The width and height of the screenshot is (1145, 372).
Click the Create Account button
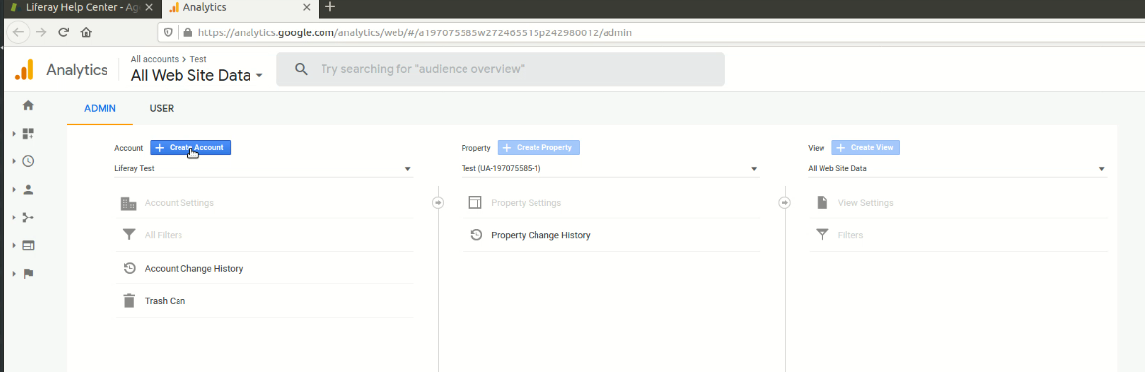point(190,147)
